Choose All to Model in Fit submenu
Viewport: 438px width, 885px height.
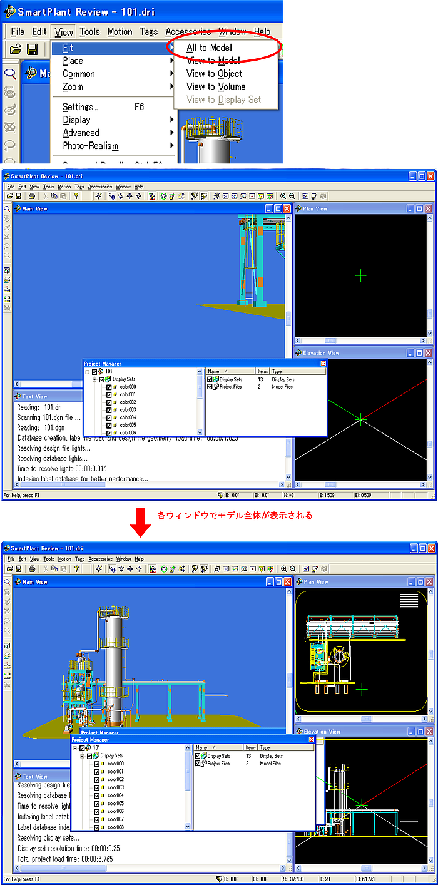[x=209, y=48]
